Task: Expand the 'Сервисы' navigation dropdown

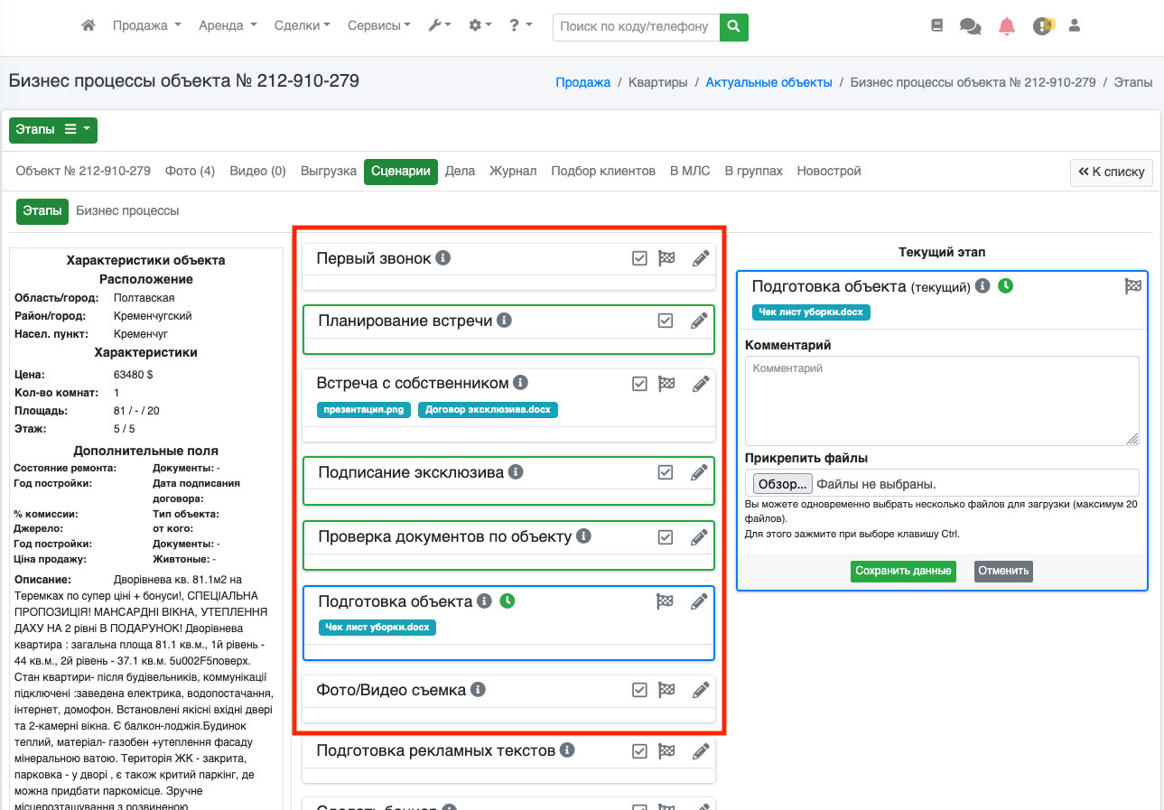Action: coord(378,26)
